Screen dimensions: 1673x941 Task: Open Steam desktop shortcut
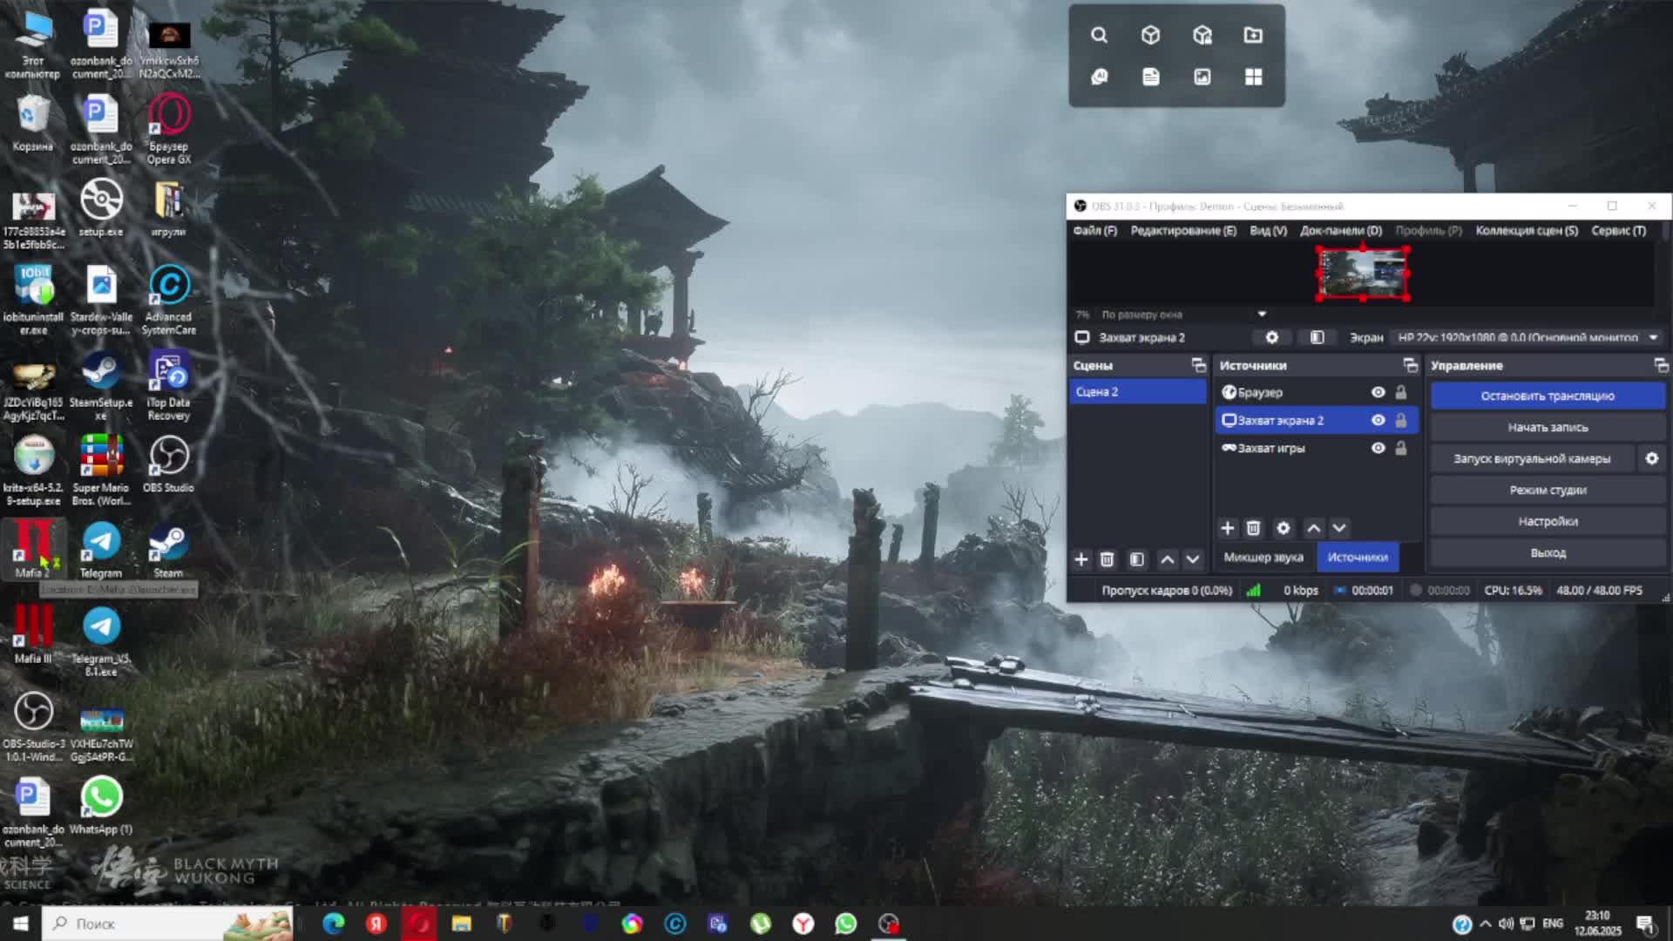point(168,551)
